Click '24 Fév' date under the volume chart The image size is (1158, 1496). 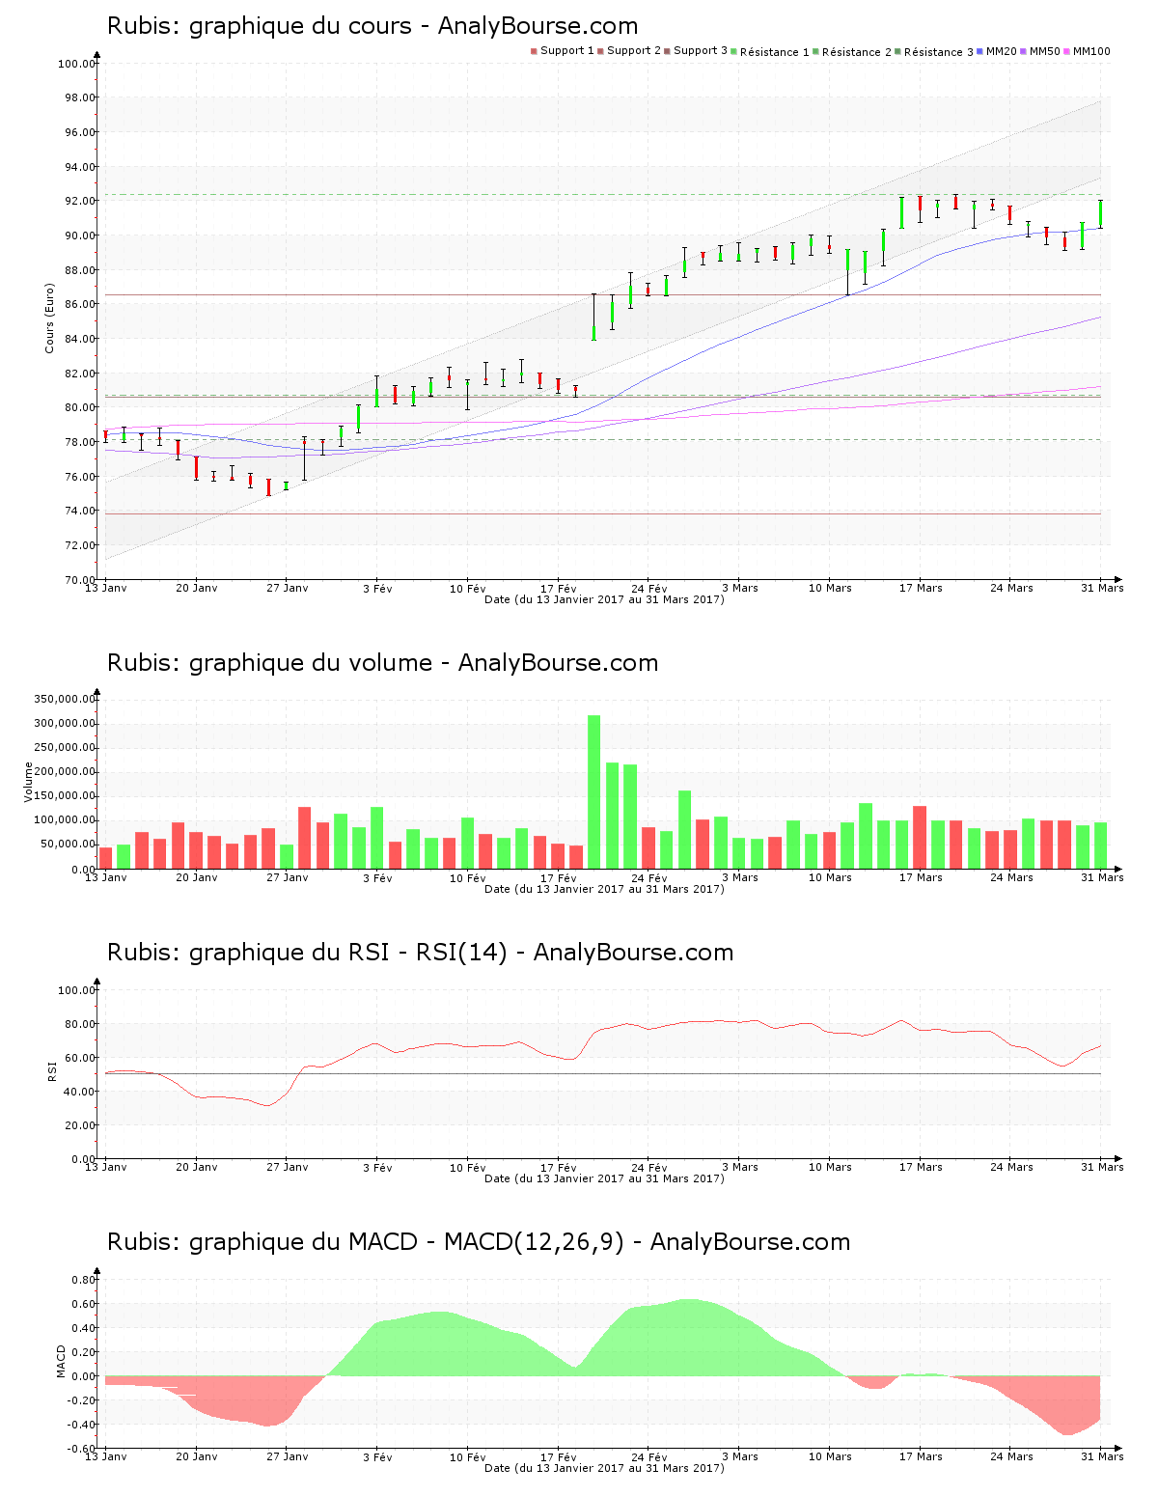tap(649, 877)
